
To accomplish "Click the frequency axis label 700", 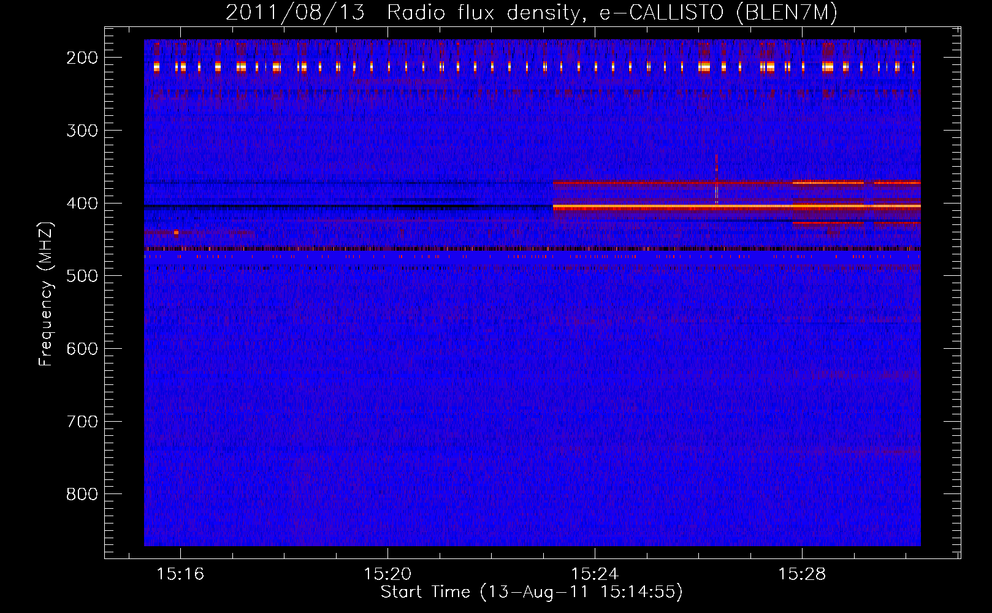I will pos(82,422).
